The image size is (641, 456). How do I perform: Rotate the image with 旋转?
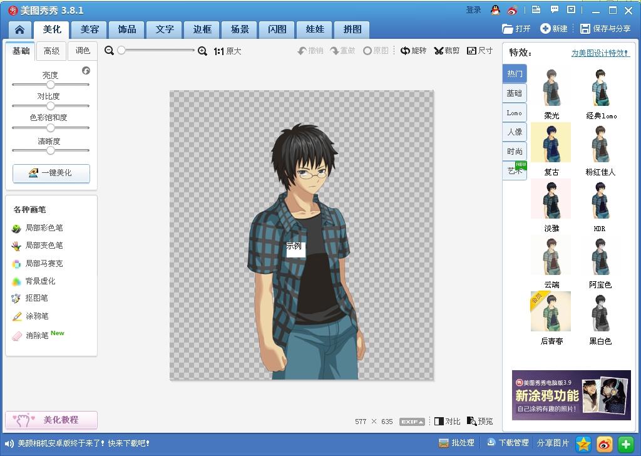413,51
